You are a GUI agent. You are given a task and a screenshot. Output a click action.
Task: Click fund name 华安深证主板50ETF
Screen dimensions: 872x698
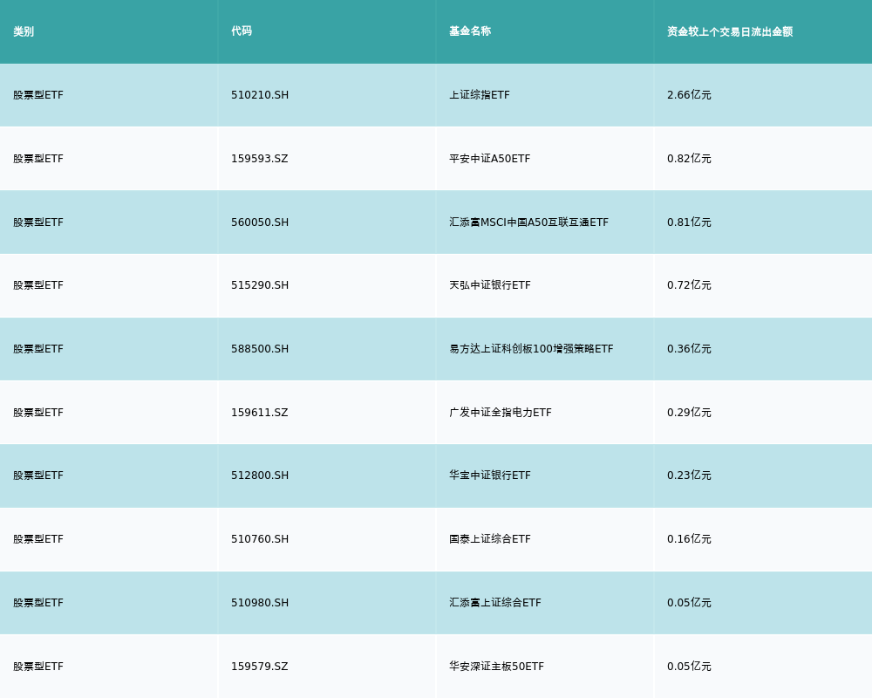(x=497, y=667)
